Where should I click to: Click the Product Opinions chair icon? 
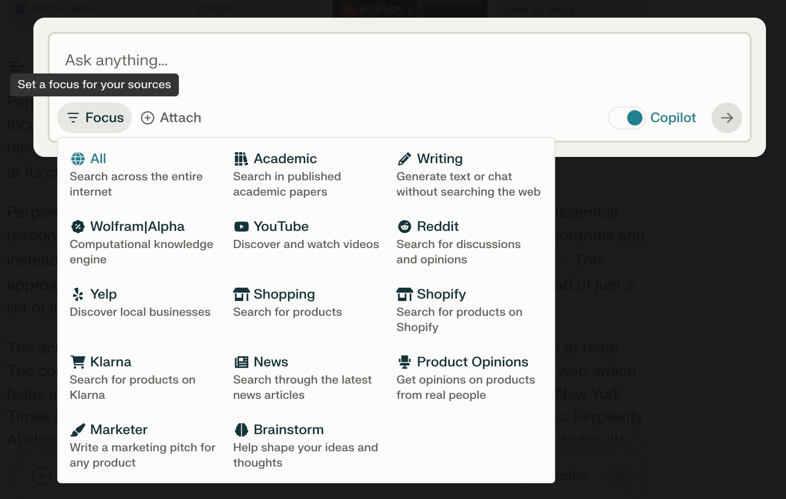pos(404,362)
